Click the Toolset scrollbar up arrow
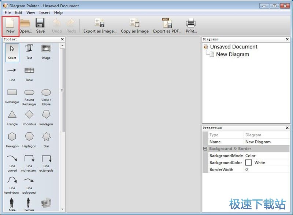The image size is (293, 215). (62, 45)
